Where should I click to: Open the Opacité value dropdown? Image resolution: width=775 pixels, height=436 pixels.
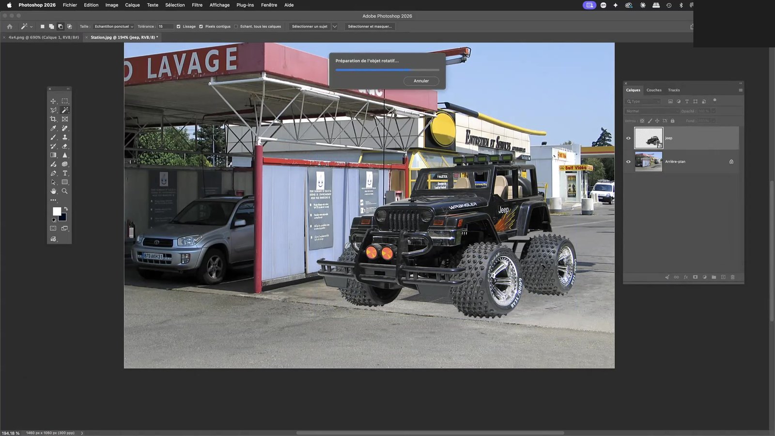click(713, 111)
